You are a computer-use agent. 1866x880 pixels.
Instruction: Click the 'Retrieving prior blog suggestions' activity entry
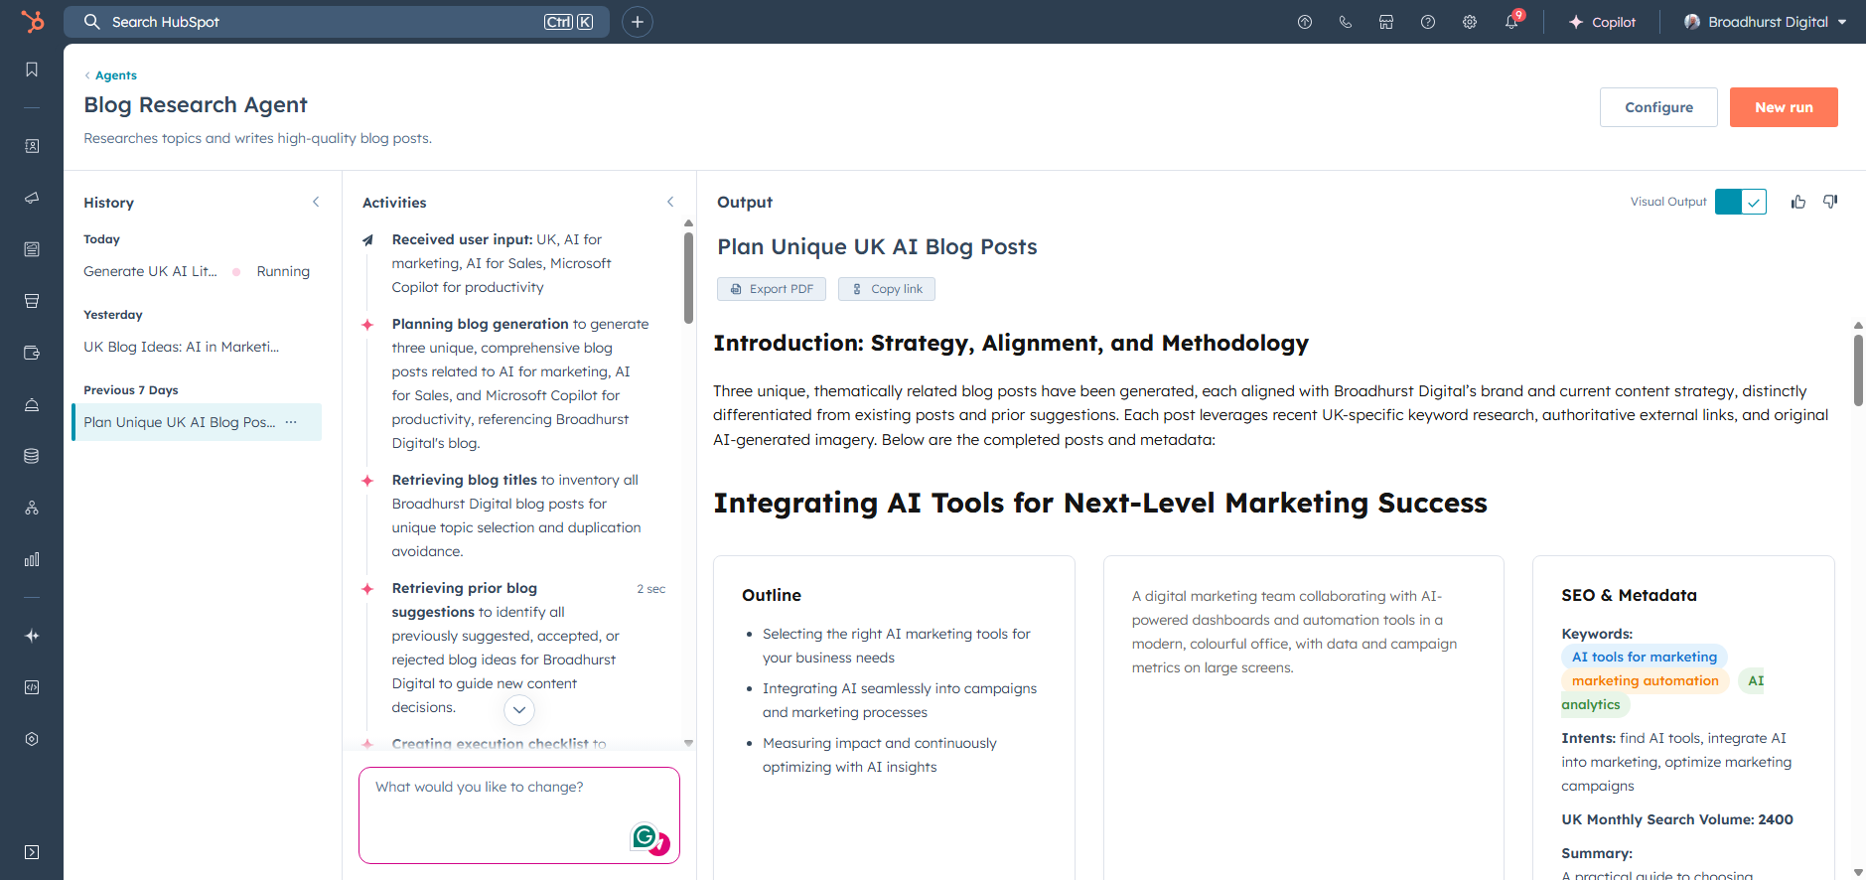click(x=514, y=648)
